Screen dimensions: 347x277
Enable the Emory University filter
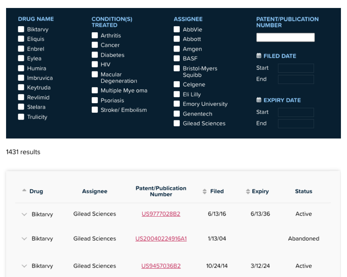[177, 104]
